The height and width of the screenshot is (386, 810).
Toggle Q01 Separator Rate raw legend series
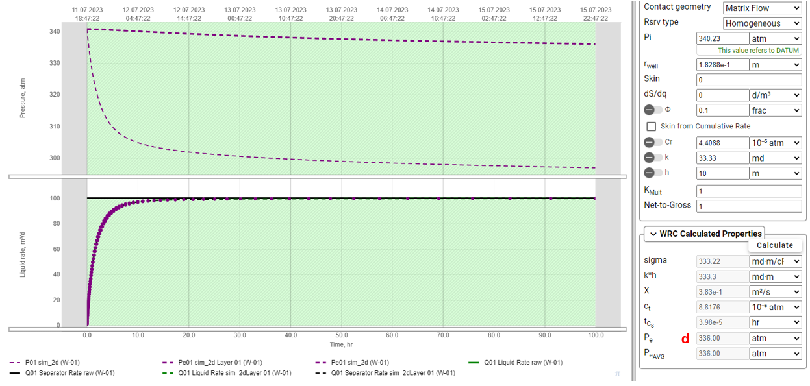click(63, 373)
